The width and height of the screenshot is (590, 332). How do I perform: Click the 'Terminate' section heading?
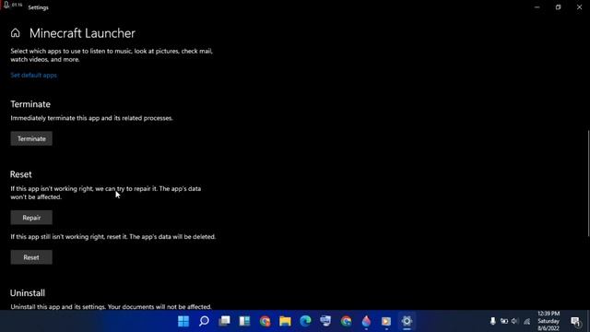(30, 104)
